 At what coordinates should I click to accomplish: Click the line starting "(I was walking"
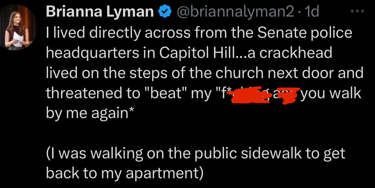(x=195, y=154)
